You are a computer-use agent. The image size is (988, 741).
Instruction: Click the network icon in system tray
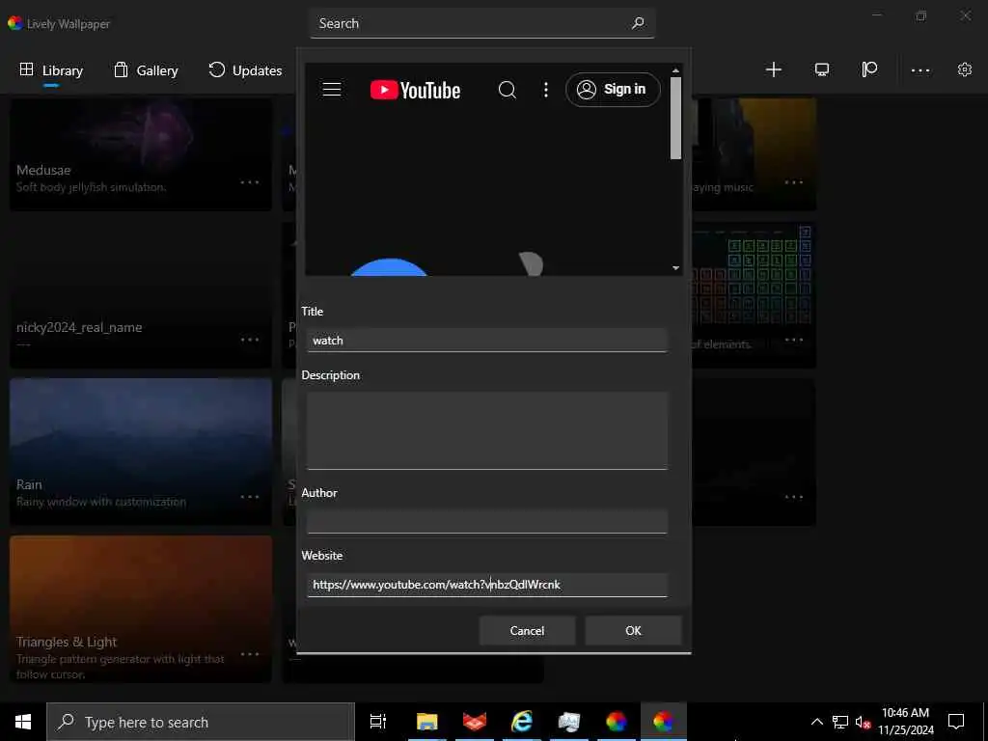[x=840, y=722]
